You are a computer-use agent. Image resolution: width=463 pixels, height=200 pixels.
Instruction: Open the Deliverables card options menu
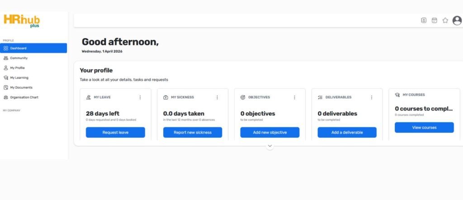click(372, 97)
